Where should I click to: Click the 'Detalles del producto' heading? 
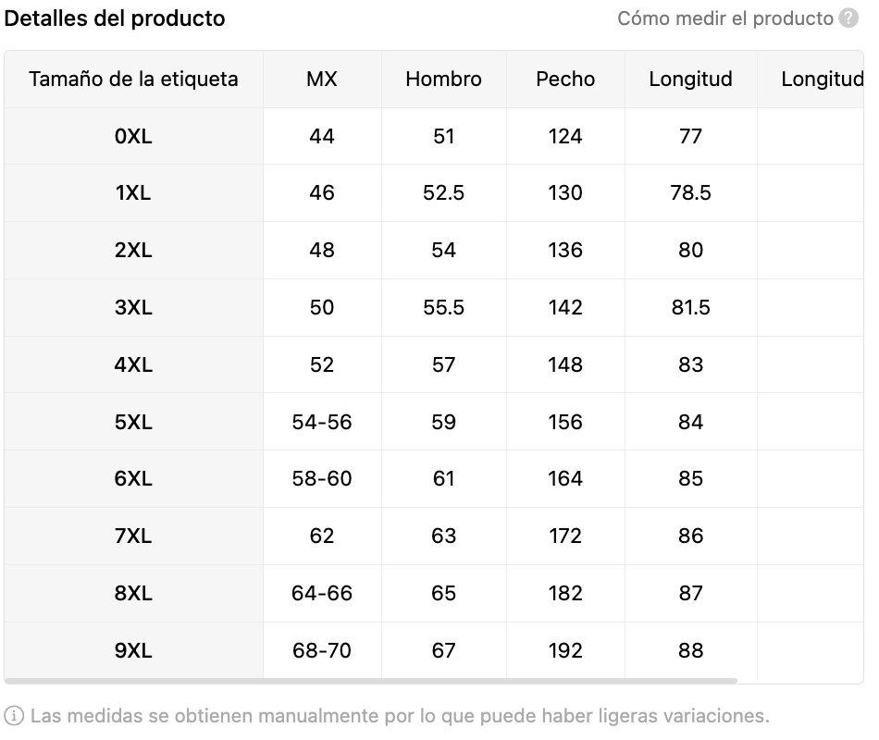(116, 18)
